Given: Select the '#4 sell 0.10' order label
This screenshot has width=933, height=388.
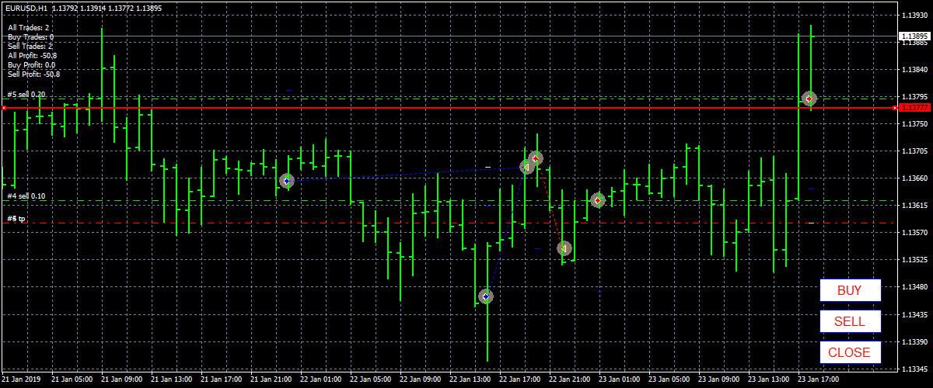Looking at the screenshot, I should click(26, 196).
